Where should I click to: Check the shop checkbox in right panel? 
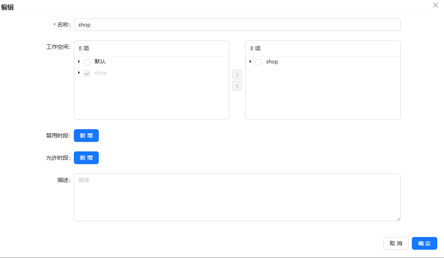(x=258, y=62)
